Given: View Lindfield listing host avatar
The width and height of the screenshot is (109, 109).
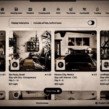Looking at the screenshot, I should [106, 65].
